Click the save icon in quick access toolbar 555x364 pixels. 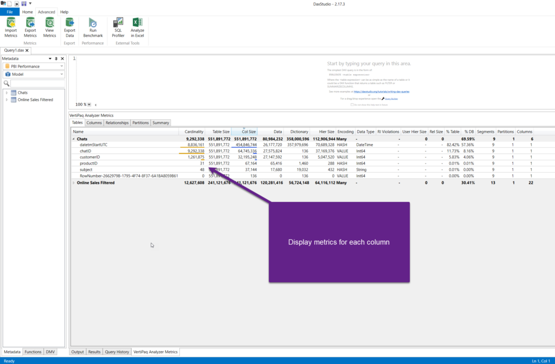pos(24,4)
